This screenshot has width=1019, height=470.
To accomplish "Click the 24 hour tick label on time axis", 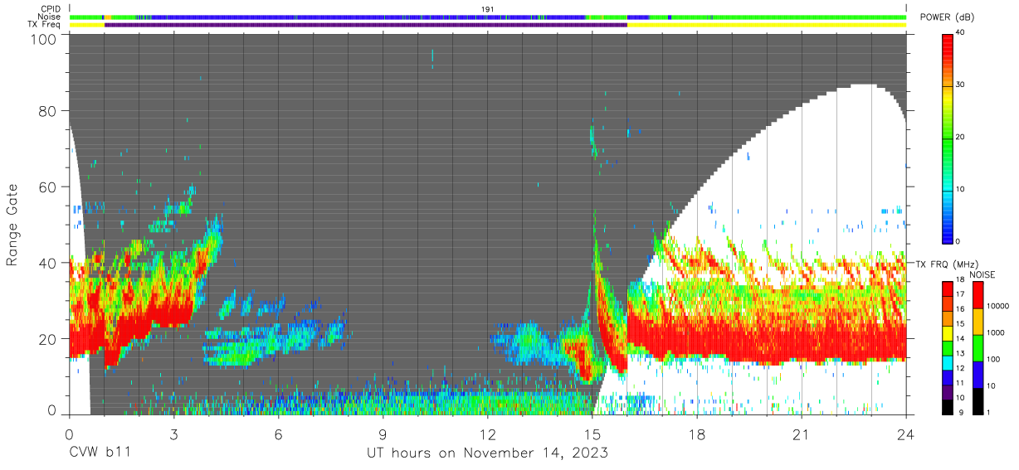I will (x=905, y=434).
